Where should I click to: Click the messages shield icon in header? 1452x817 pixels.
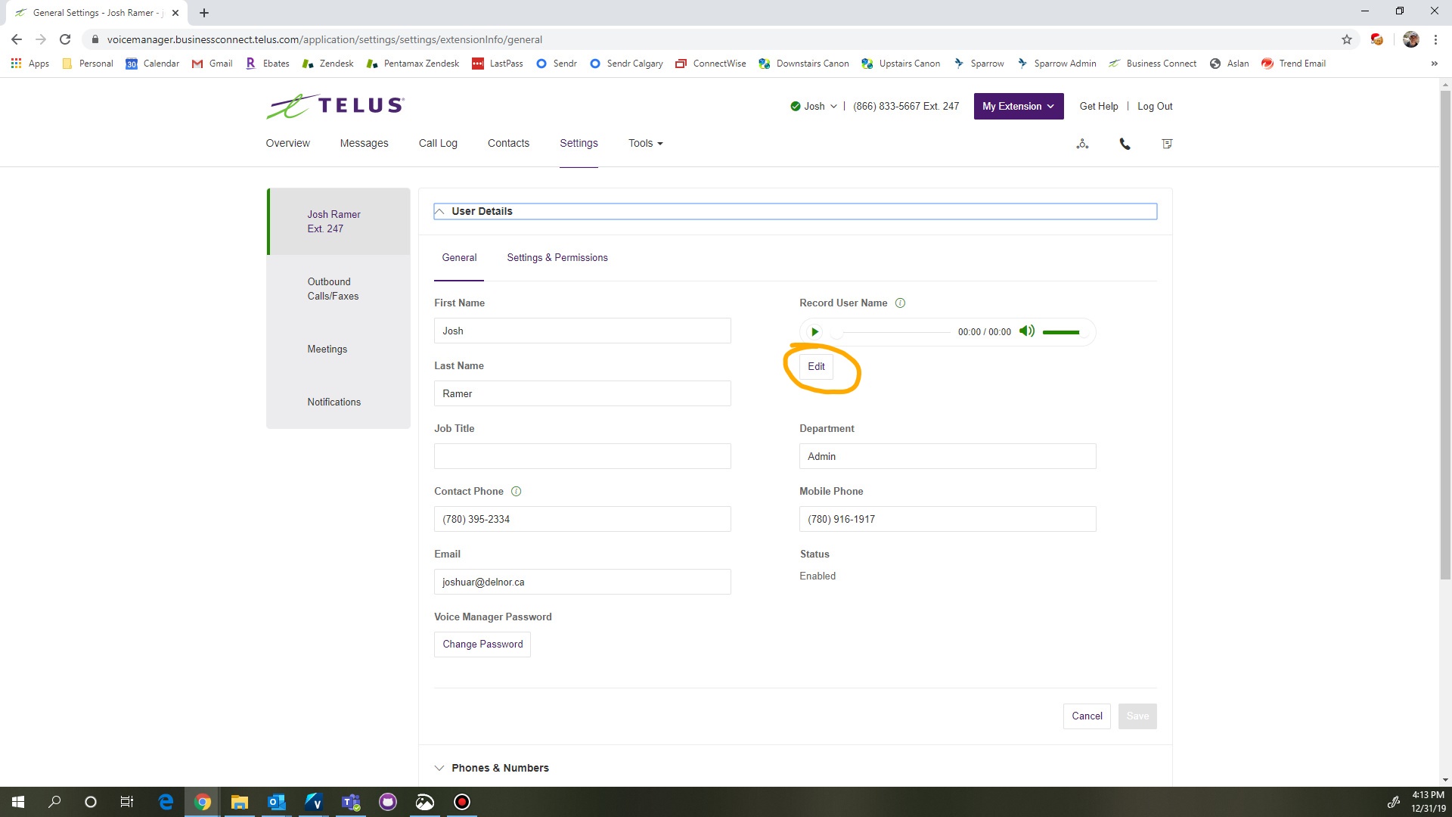click(x=1167, y=144)
